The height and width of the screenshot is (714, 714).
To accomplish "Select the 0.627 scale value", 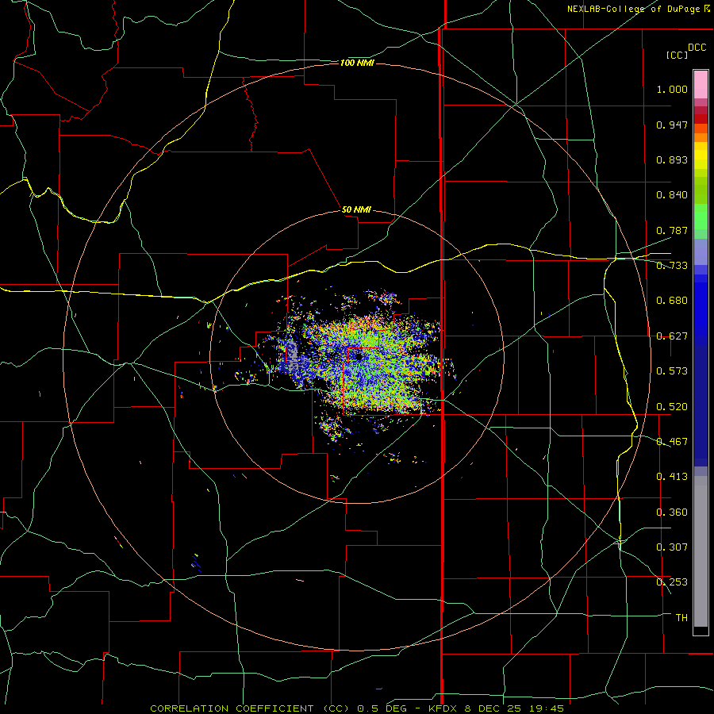I will [672, 336].
